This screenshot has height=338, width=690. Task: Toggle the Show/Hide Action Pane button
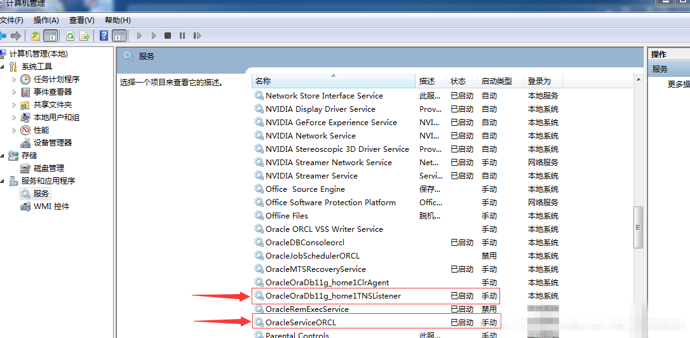pos(119,36)
